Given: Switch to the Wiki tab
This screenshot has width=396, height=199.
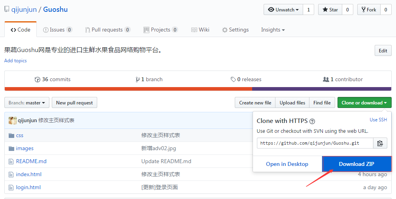Looking at the screenshot, I should (x=200, y=30).
